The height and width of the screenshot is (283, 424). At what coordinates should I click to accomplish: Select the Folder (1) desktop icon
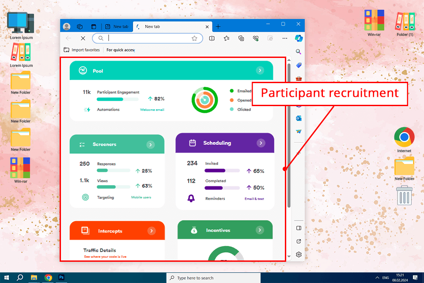click(405, 23)
